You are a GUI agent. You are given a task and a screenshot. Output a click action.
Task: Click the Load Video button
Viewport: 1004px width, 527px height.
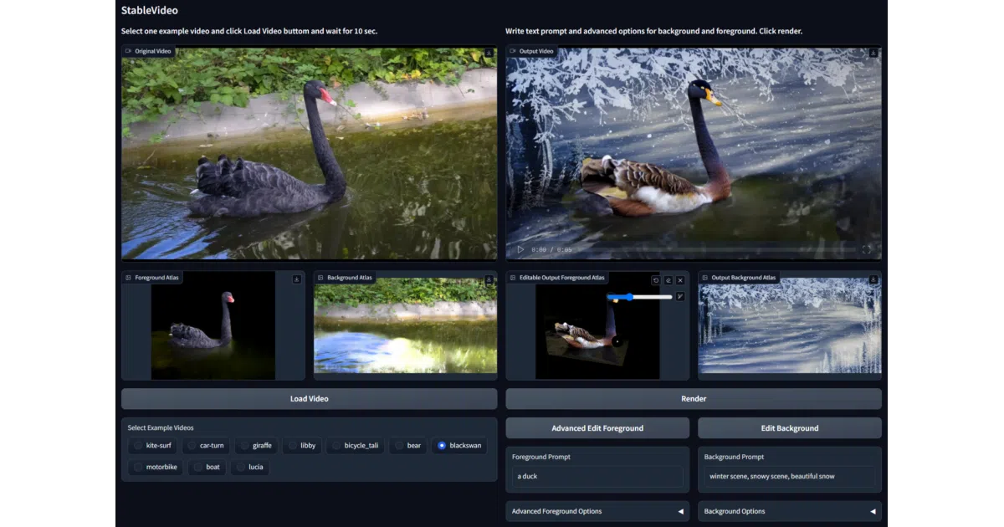[x=310, y=399]
